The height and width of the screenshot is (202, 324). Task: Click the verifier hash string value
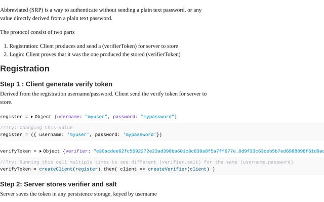[209, 151]
